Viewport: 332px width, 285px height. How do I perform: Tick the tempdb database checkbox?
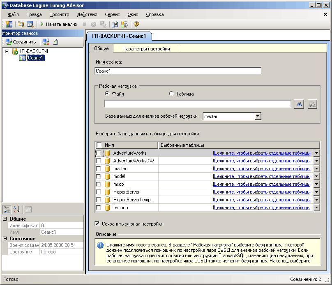98,207
